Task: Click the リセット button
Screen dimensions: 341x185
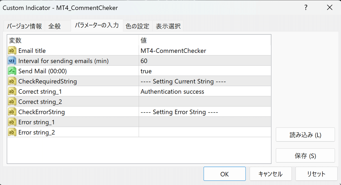Action: 316,174
